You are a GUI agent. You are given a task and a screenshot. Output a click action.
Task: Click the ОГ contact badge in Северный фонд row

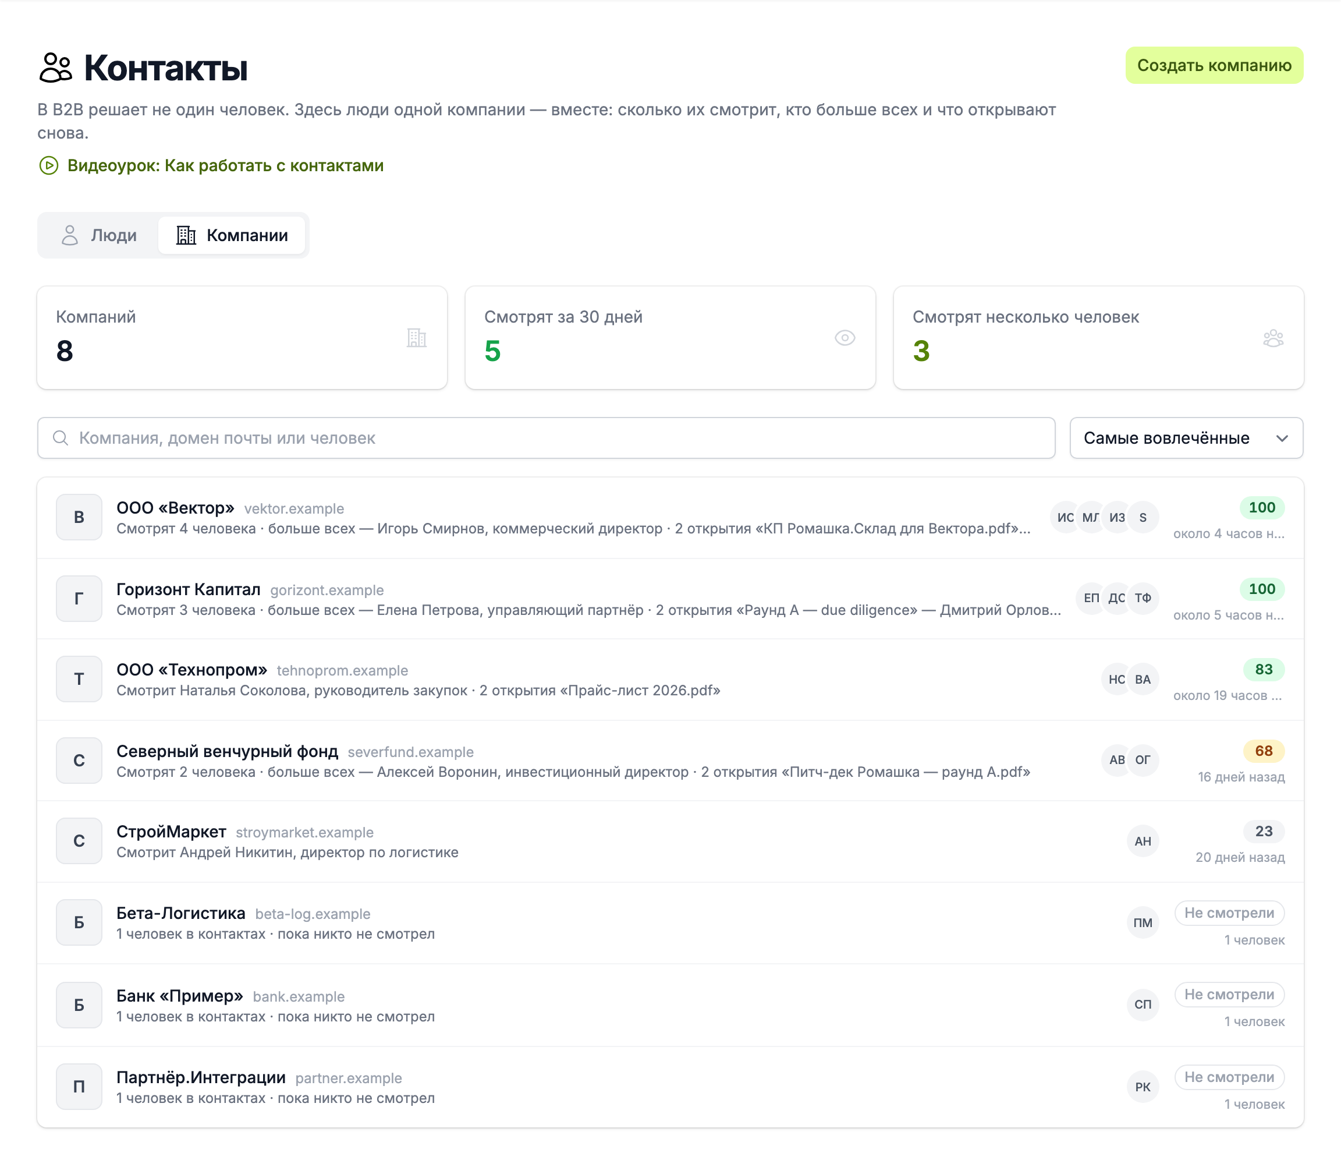(x=1143, y=760)
